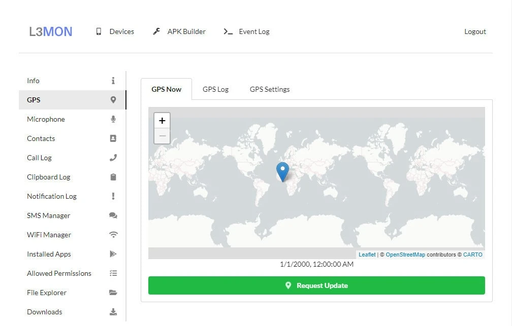512x326 pixels.
Task: Click the Logout link
Action: click(475, 31)
